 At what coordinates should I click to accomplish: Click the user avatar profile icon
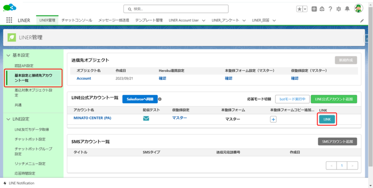click(359, 9)
